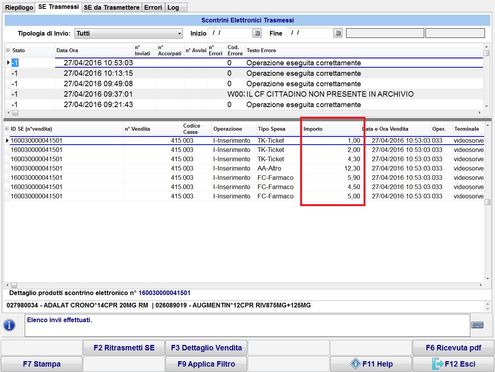This screenshot has height=372, width=495.
Task: Click F12 Esci to exit
Action: pos(453,364)
